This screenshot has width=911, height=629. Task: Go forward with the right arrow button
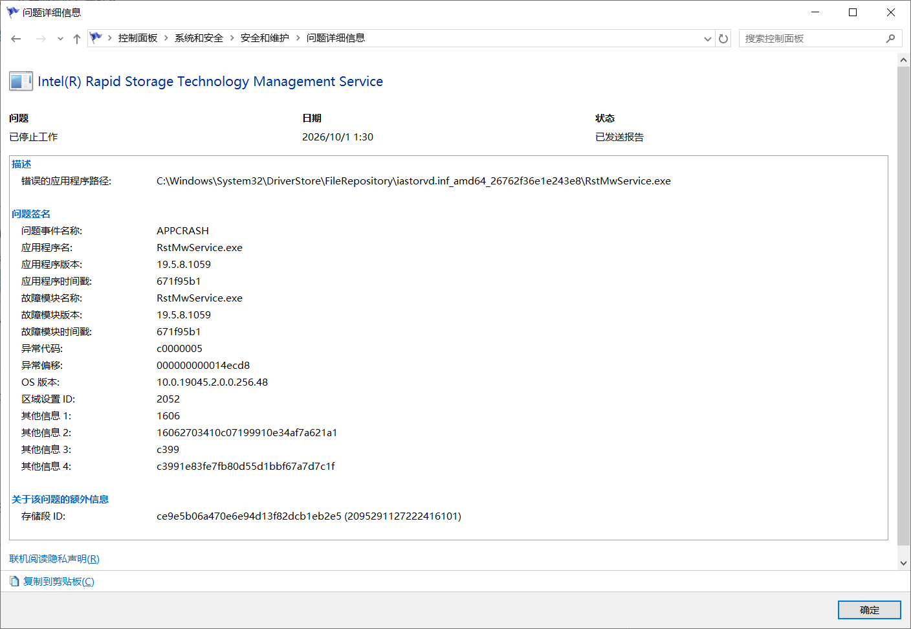point(41,39)
